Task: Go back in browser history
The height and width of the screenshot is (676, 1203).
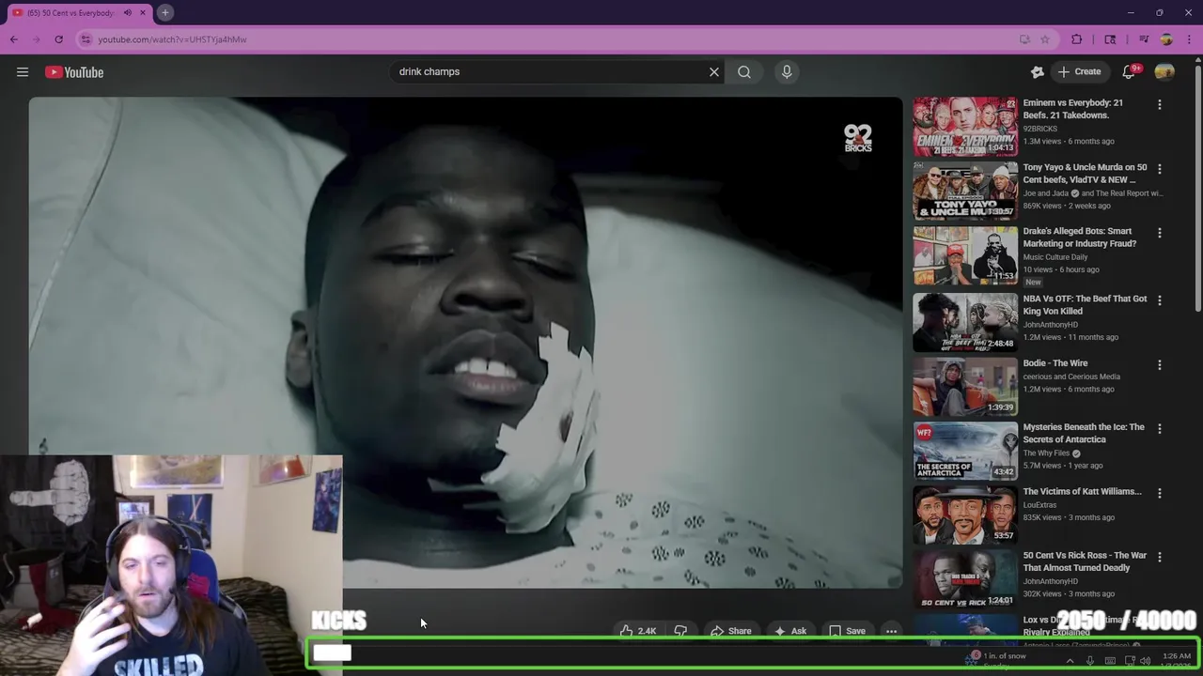Action: [x=14, y=39]
